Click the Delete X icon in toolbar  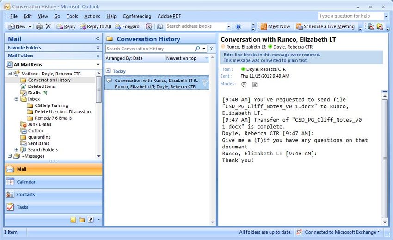click(49, 26)
